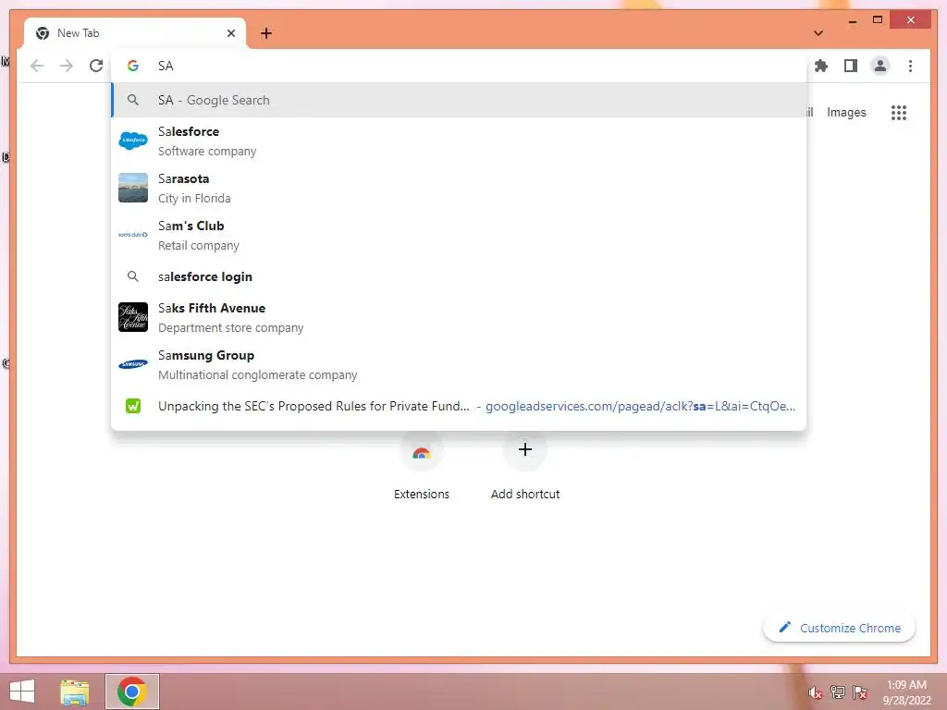947x710 pixels.
Task: Reload the page with refresh icon
Action: pos(96,66)
